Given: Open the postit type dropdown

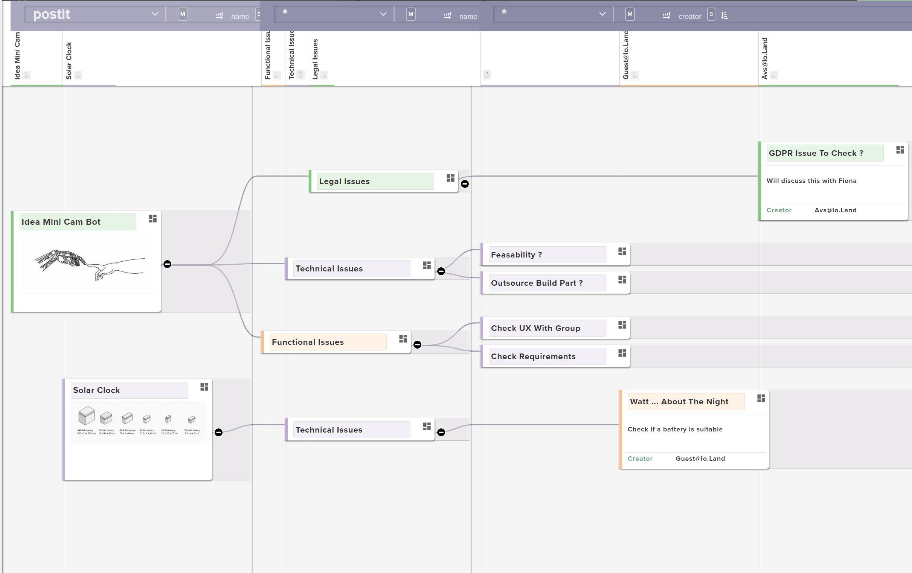Looking at the screenshot, I should [155, 14].
